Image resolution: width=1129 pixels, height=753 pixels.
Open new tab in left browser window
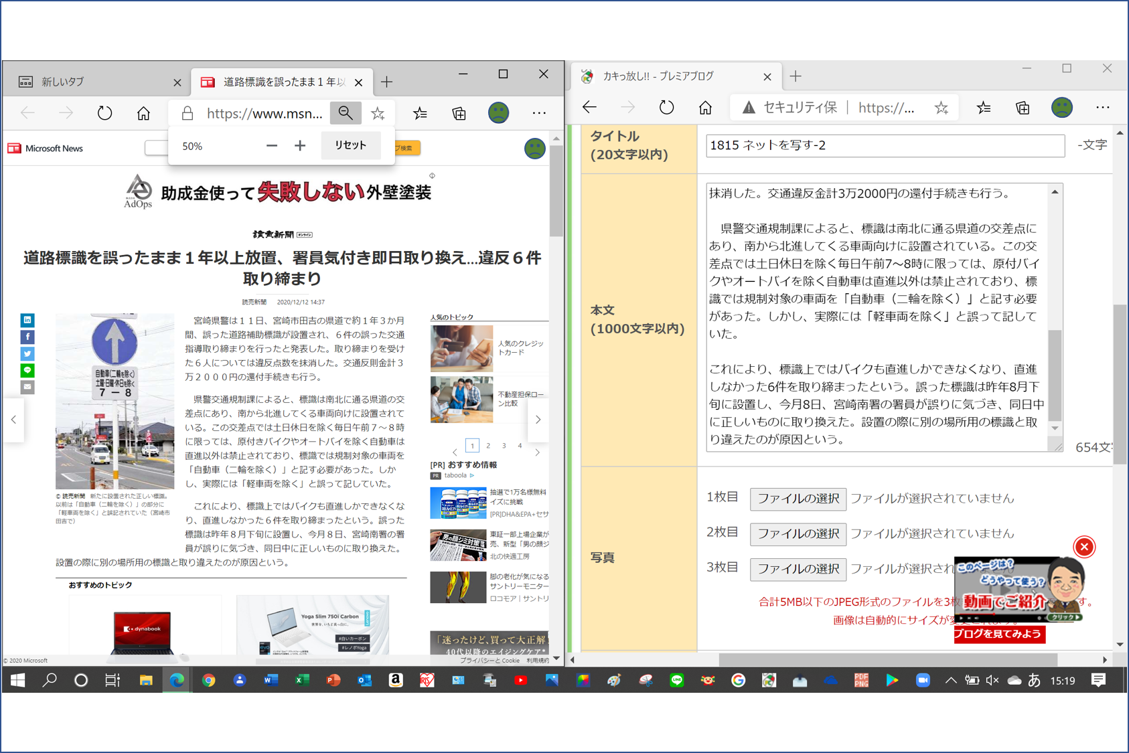386,82
